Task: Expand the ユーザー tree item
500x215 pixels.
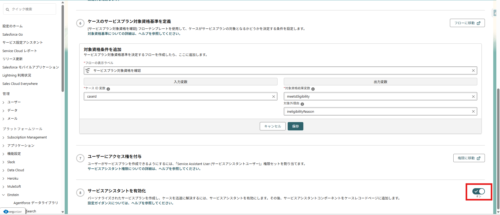Action: coord(3,103)
